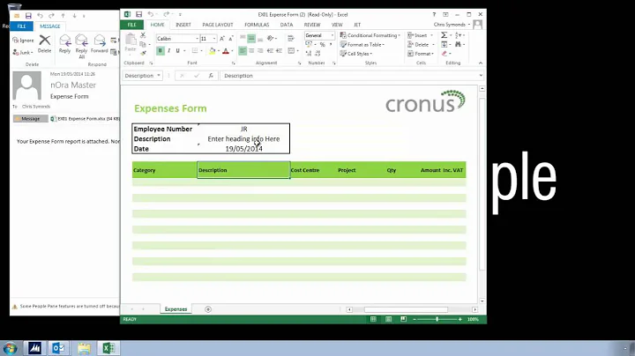Toggle Underline formatting in Excel
Image resolution: width=635 pixels, height=356 pixels.
tap(177, 50)
